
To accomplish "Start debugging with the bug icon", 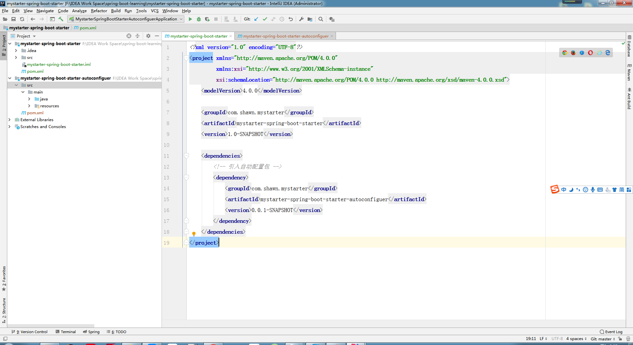I will pos(199,19).
